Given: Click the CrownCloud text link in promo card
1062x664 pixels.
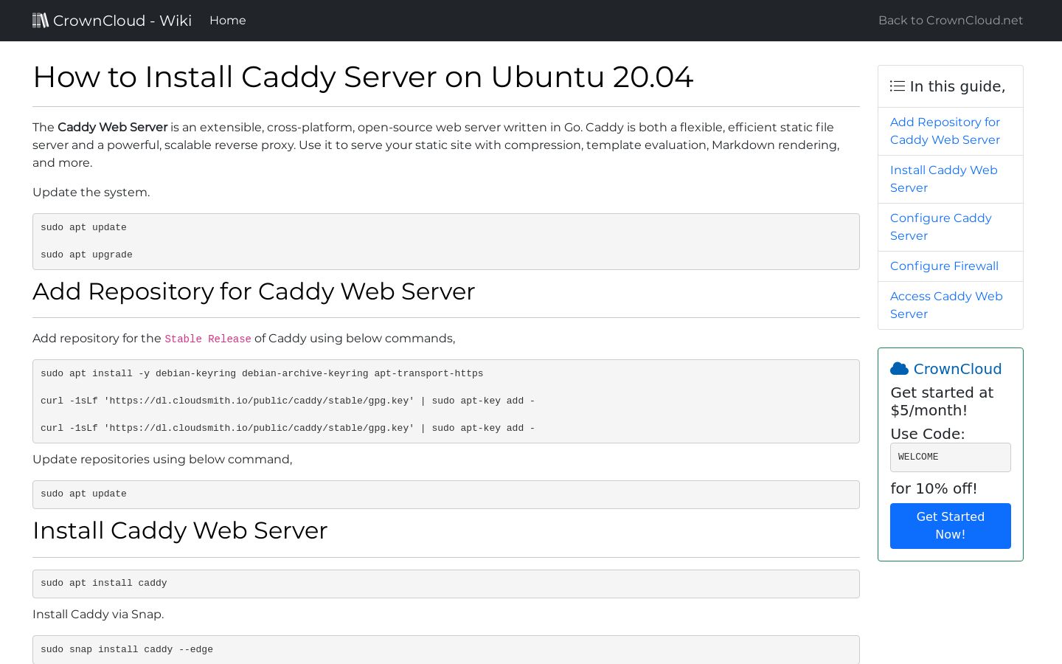Looking at the screenshot, I should pos(957,369).
